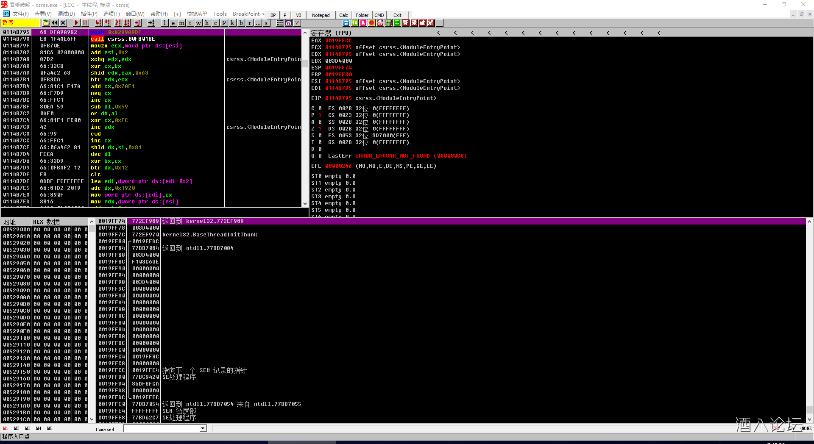Image resolution: width=814 pixels, height=444 pixels.
Task: Expand the Command box dropdown arrow
Action: pos(203,428)
